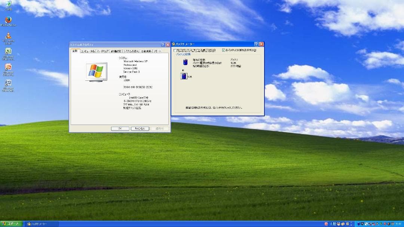Click the 'GB RAM' memory line
The height and width of the screenshot is (227, 404).
136,105
